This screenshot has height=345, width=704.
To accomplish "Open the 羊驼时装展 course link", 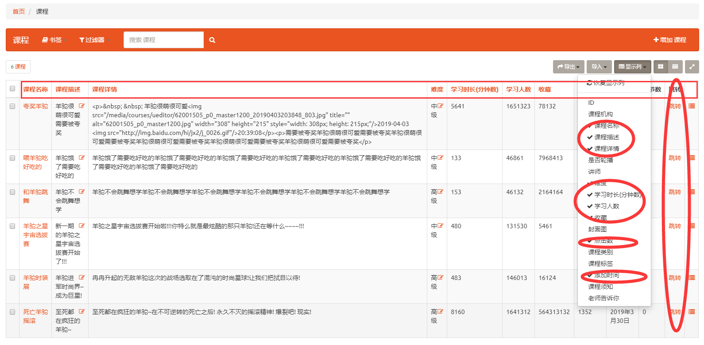I will pos(35,282).
